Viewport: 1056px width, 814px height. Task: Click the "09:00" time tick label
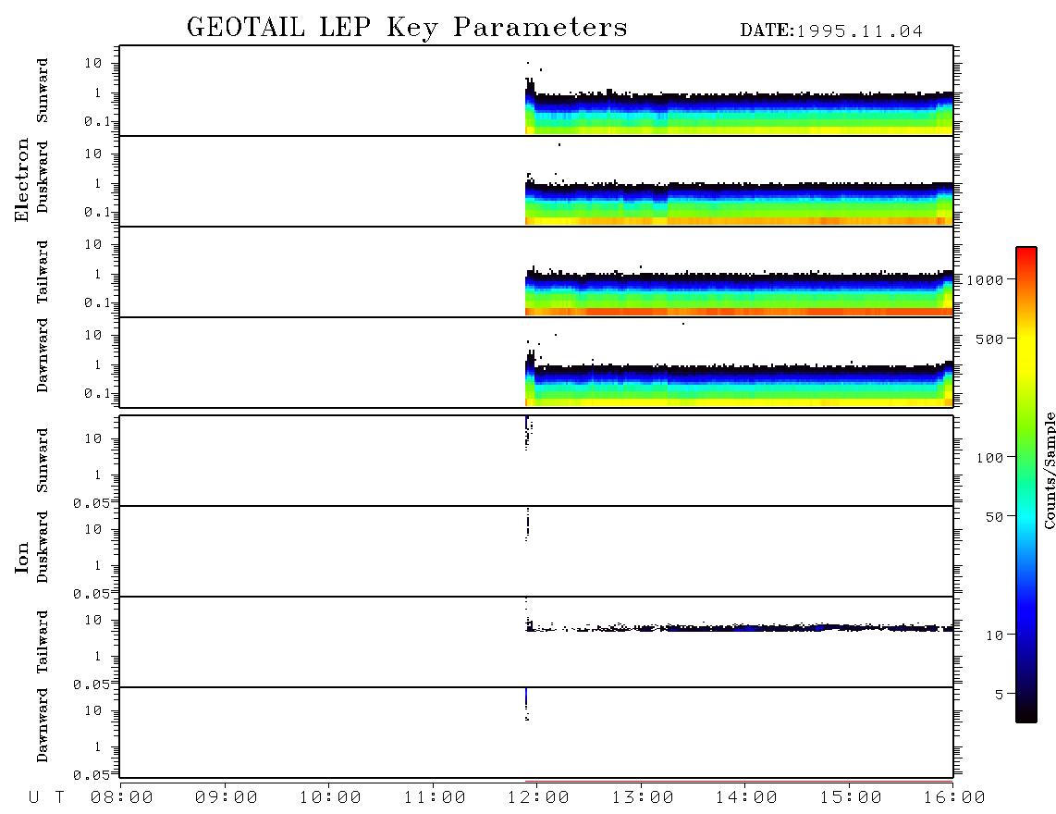pos(227,797)
